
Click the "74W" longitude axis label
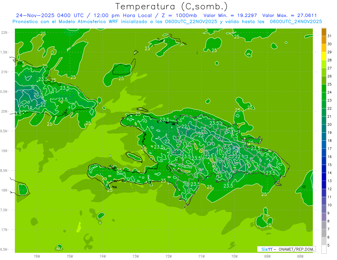[x=103, y=256]
